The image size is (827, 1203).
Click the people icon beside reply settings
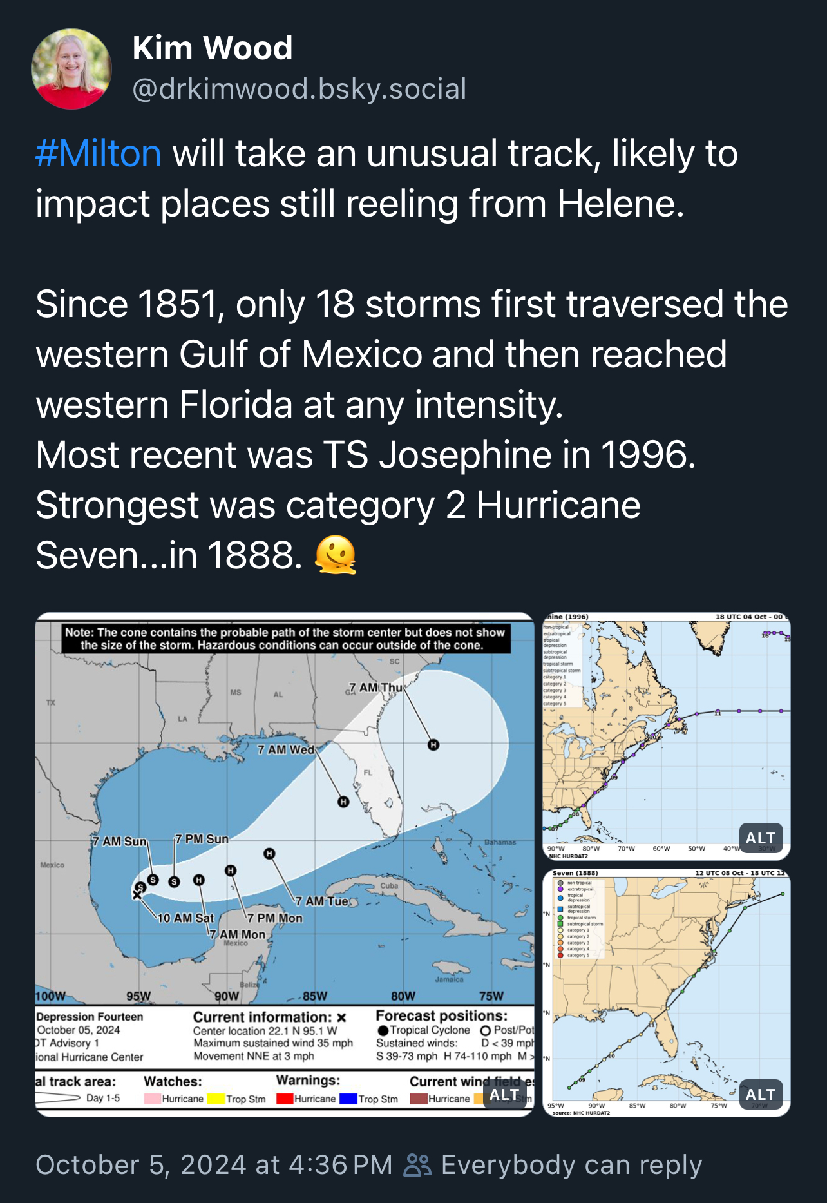[x=417, y=1165]
